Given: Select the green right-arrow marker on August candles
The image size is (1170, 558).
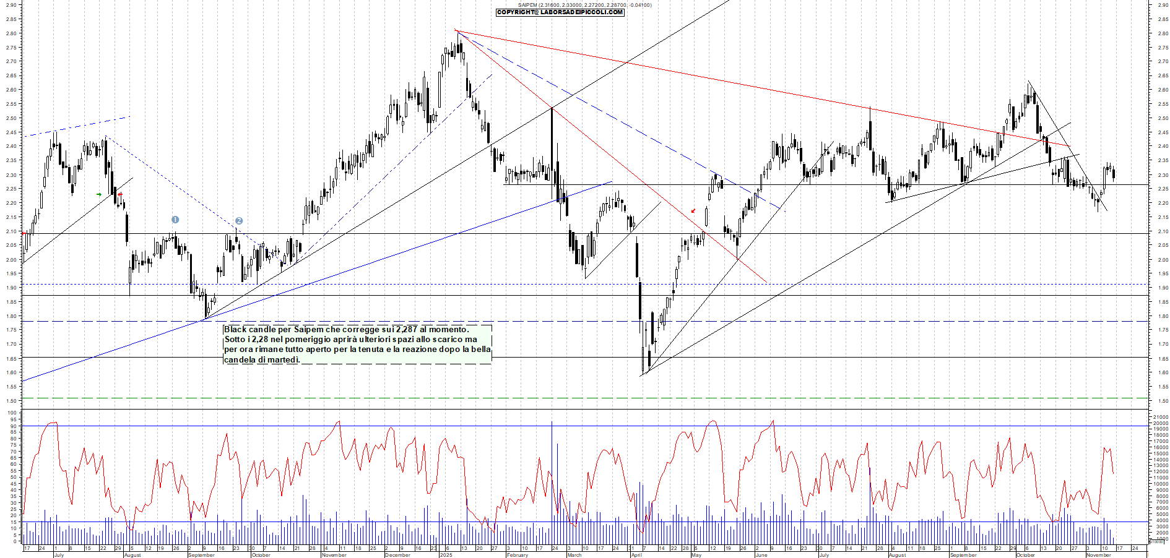Looking at the screenshot, I should (x=99, y=194).
